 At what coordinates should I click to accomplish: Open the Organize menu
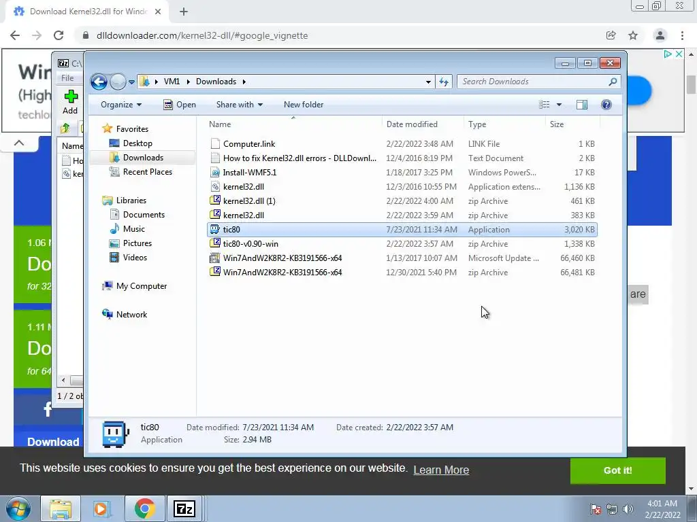(121, 105)
